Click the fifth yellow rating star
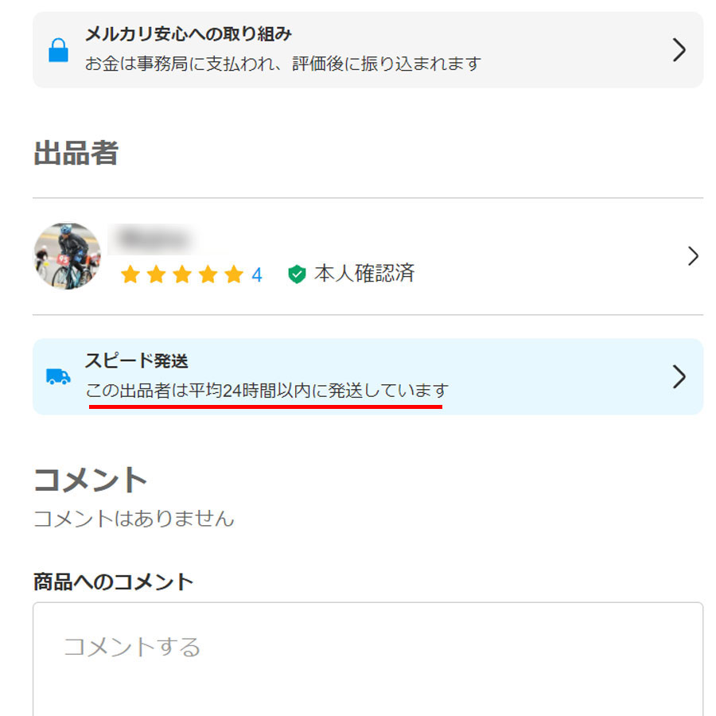 234,274
